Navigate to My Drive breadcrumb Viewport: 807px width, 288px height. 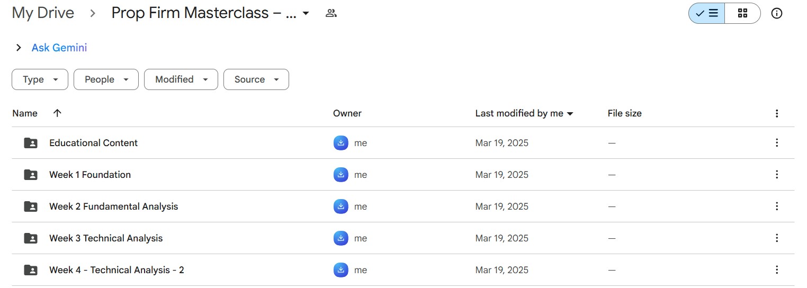pyautogui.click(x=43, y=13)
